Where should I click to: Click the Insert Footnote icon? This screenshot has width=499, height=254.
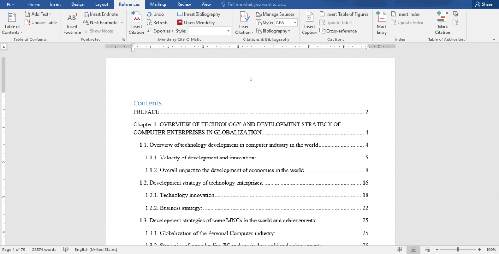72,18
